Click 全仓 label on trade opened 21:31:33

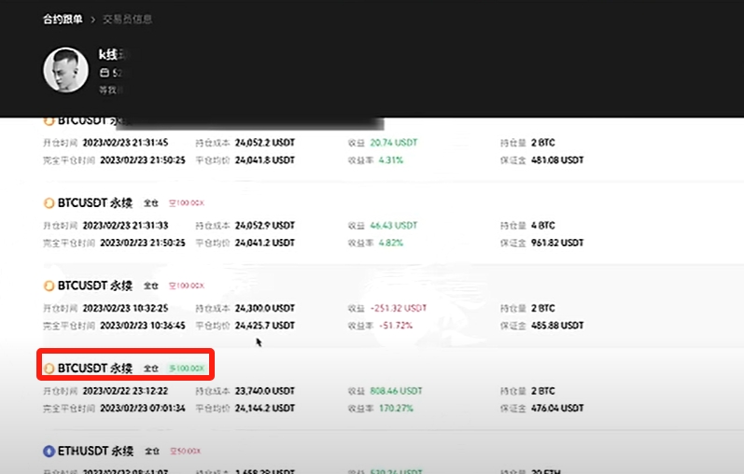[151, 203]
